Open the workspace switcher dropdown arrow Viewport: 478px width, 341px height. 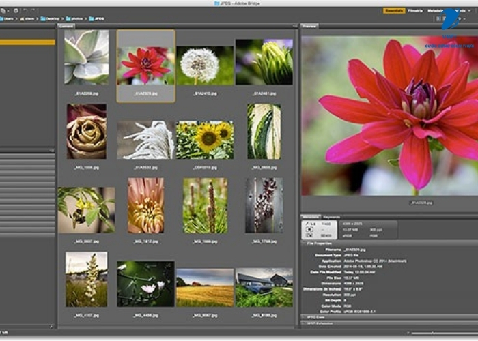[x=470, y=11]
